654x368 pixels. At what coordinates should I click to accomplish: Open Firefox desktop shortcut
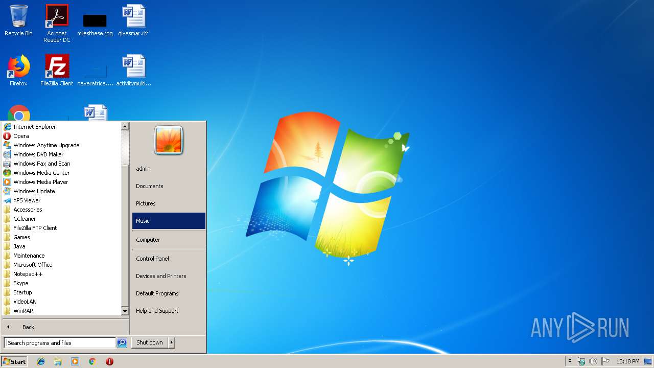pyautogui.click(x=18, y=71)
